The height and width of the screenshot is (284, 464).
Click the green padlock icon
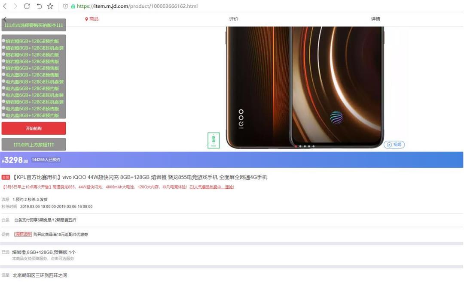click(x=73, y=6)
